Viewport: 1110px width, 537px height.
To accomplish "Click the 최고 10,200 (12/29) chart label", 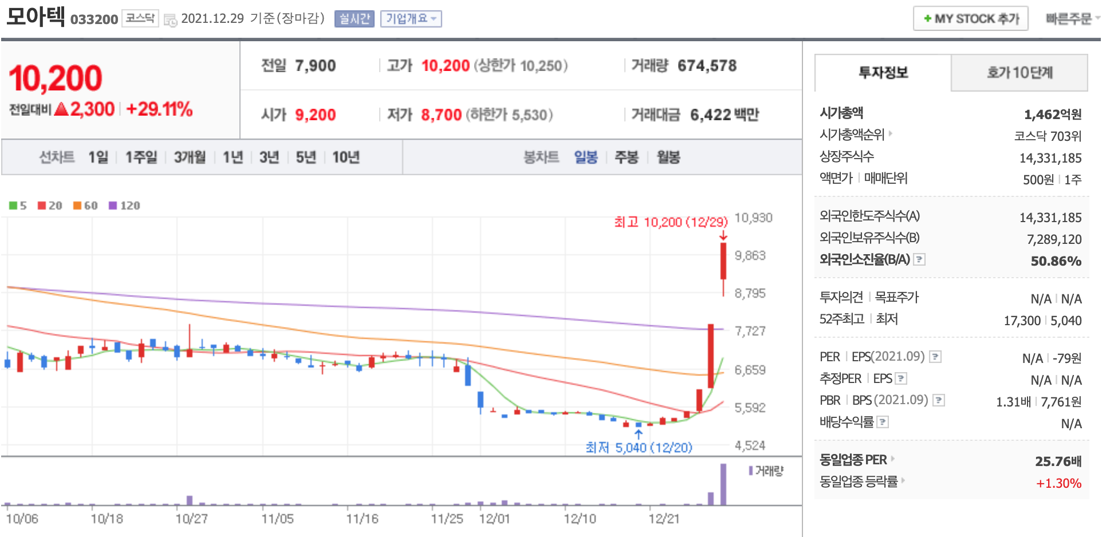I will coord(671,222).
